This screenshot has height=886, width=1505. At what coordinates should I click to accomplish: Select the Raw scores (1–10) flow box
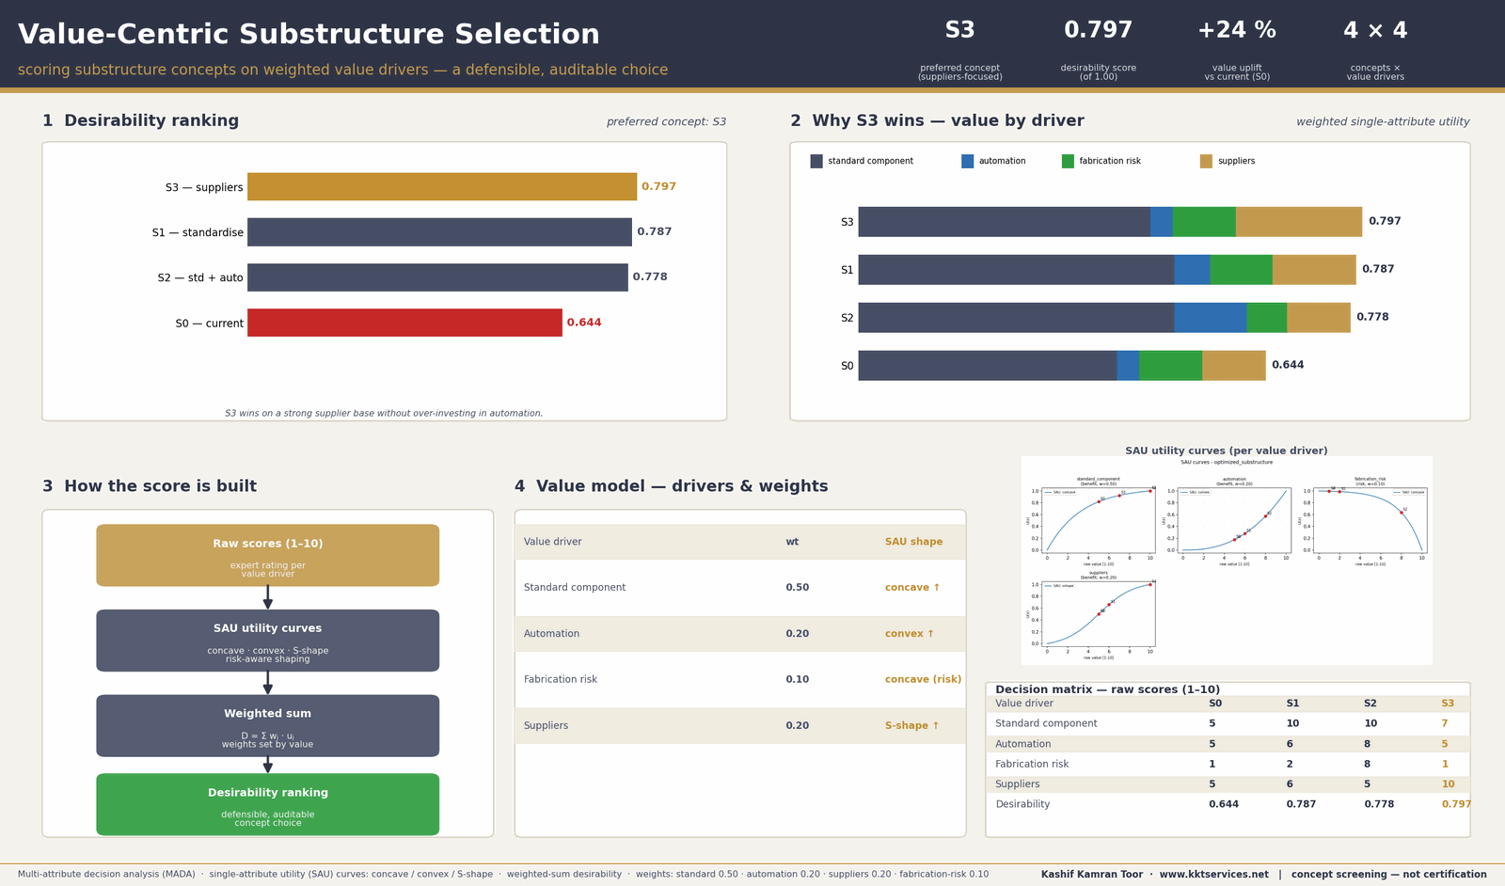pos(267,555)
